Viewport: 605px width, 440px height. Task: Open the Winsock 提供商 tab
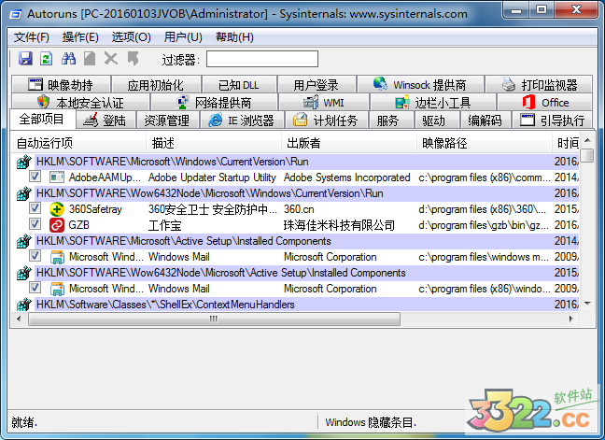[420, 84]
